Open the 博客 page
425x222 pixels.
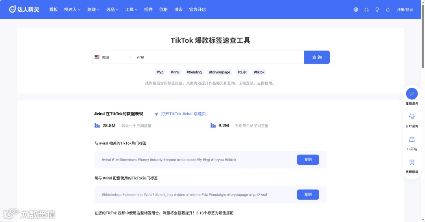[x=178, y=9]
